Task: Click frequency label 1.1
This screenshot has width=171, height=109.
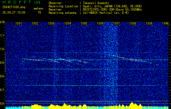Action: pyautogui.click(x=2, y=35)
